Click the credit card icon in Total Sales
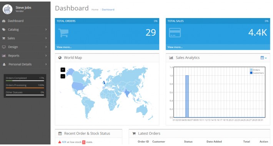The image size is (273, 146). pyautogui.click(x=175, y=33)
